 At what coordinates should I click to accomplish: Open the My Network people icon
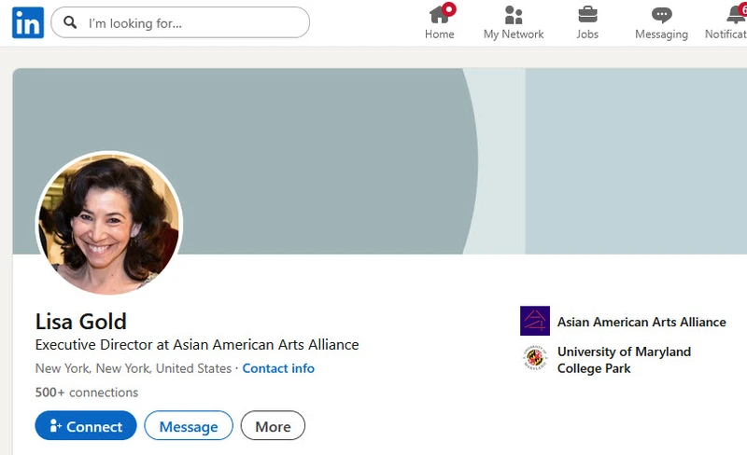[513, 15]
